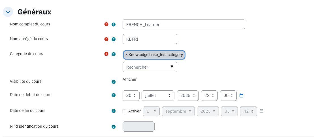Open help for Nom complet du cours

pos(114,24)
